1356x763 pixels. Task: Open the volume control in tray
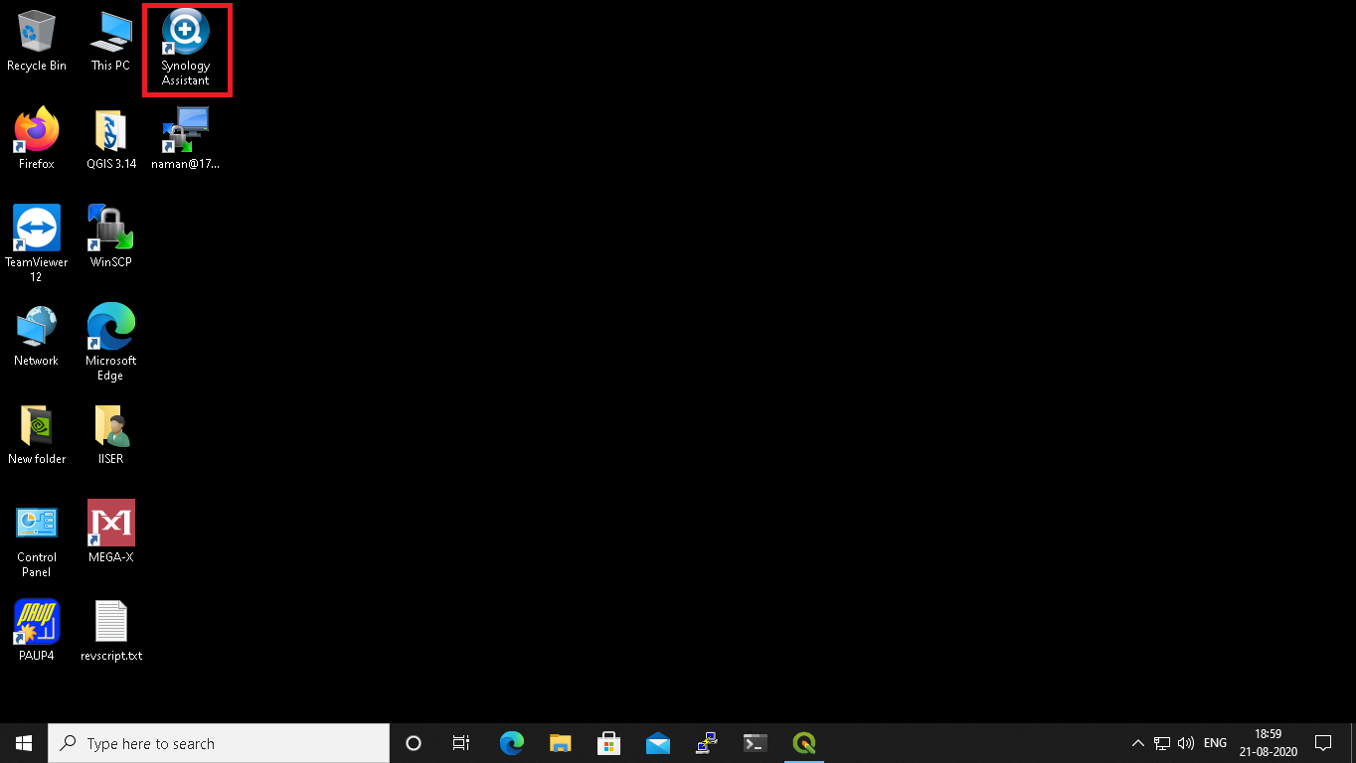click(x=1185, y=743)
